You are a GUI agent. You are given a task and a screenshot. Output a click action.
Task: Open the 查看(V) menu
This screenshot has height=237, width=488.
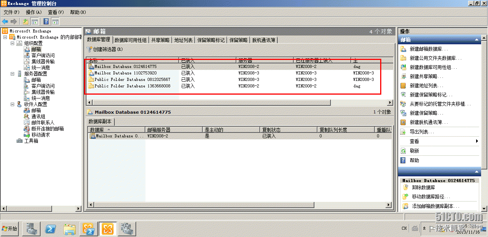[56, 12]
